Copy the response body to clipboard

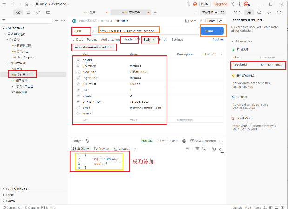[x=214, y=149]
